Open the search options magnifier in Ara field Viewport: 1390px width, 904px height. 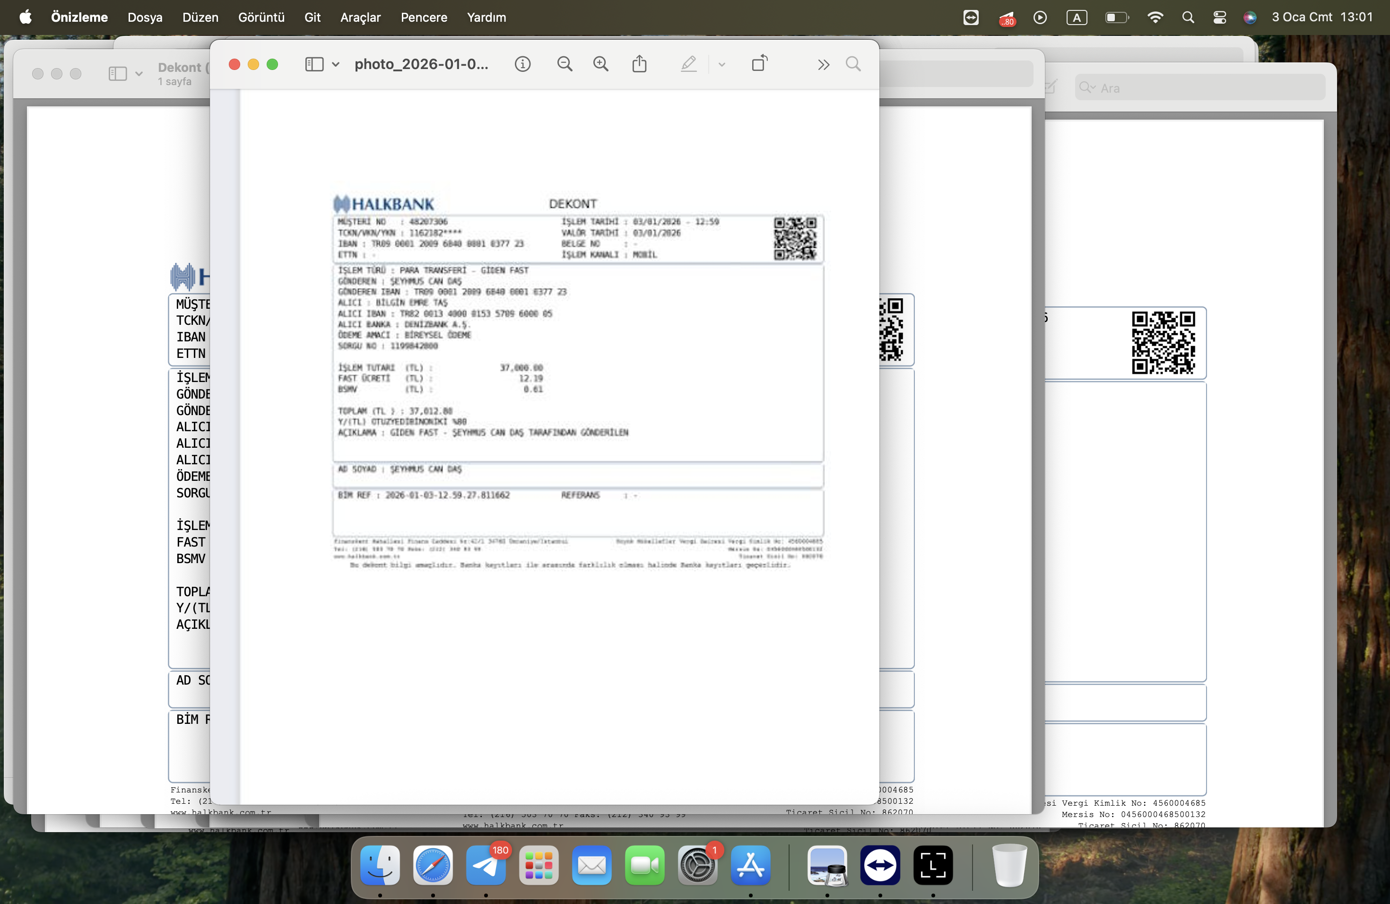point(1087,87)
